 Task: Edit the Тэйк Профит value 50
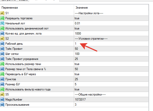click(76, 49)
